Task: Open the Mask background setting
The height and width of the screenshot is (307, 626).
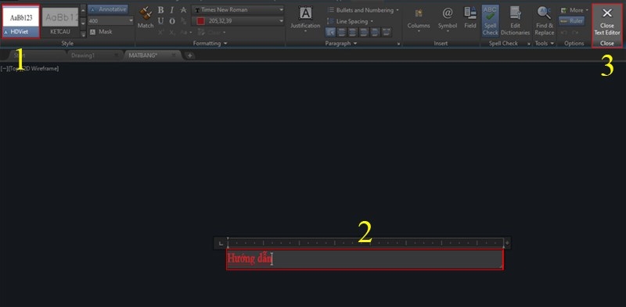Action: click(x=101, y=32)
